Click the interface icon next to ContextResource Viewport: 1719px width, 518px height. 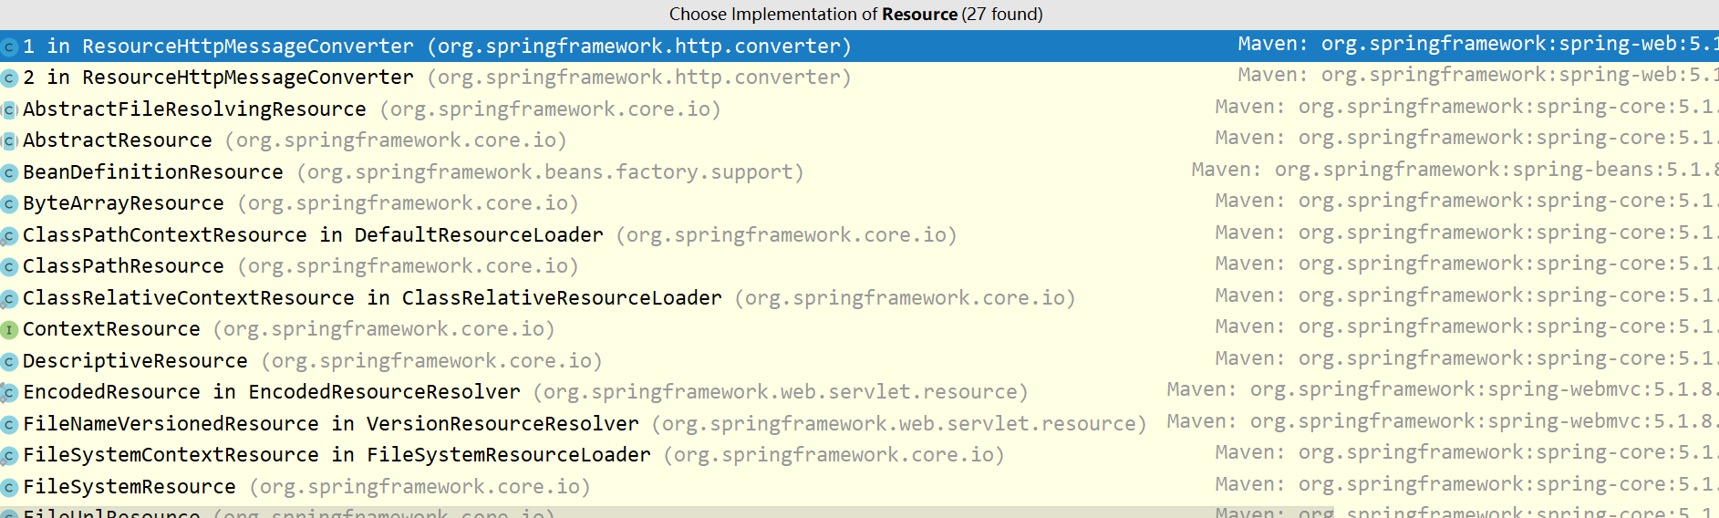click(x=9, y=330)
